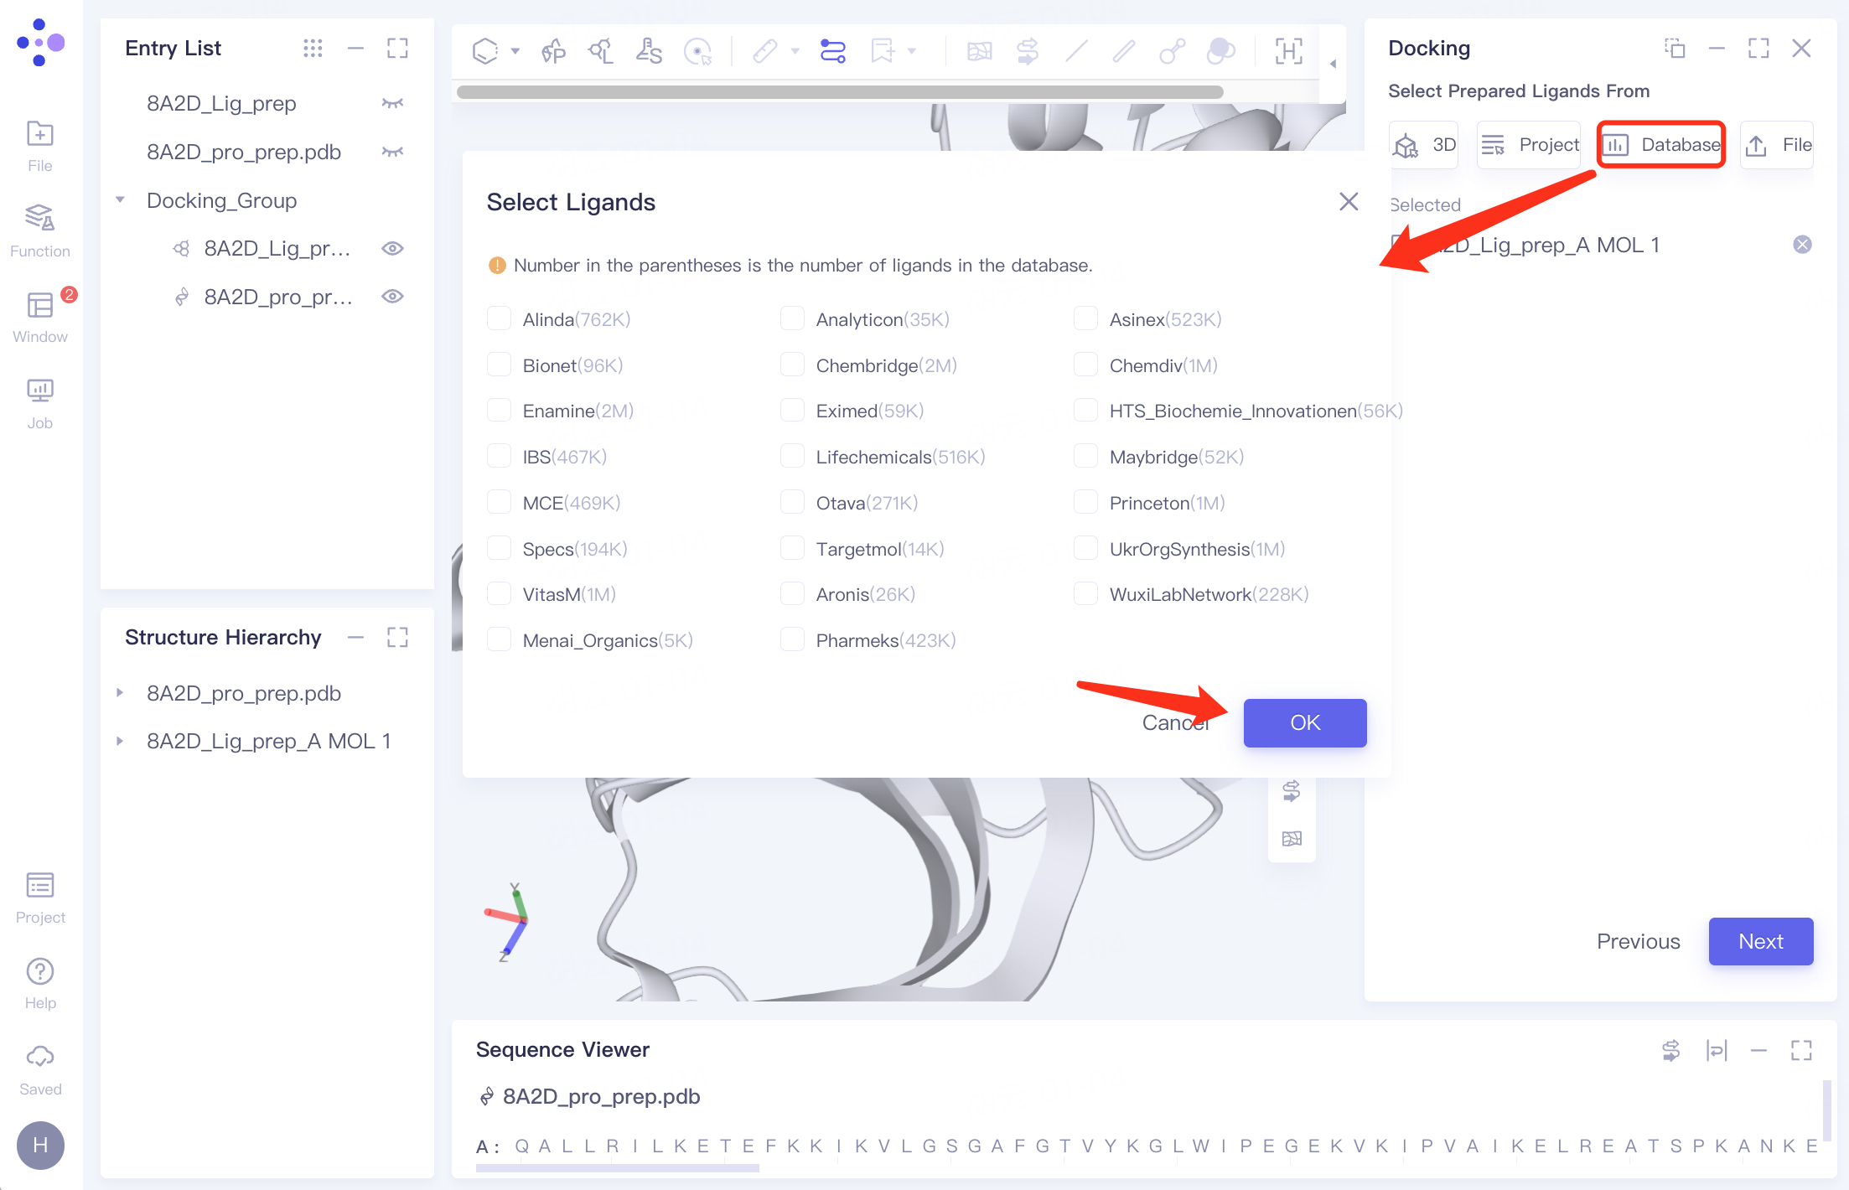1849x1190 pixels.
Task: Click the toolbar horizontal scrollbar
Action: click(838, 92)
